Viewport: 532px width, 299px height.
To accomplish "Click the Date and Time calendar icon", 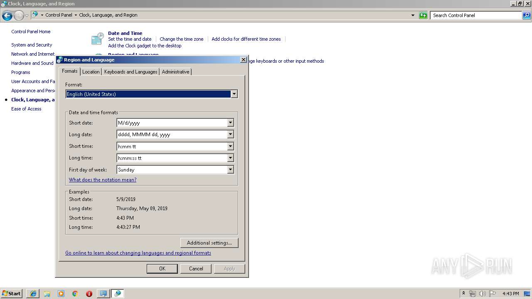I will click(x=97, y=39).
